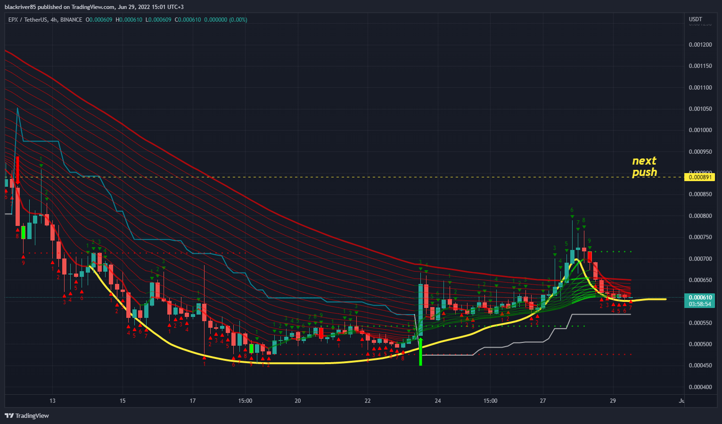Click the 0.000700 price axis label

pos(700,259)
